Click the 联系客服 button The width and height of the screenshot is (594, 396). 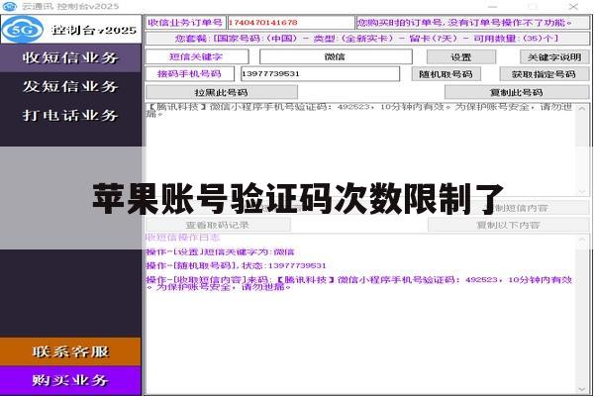click(70, 351)
